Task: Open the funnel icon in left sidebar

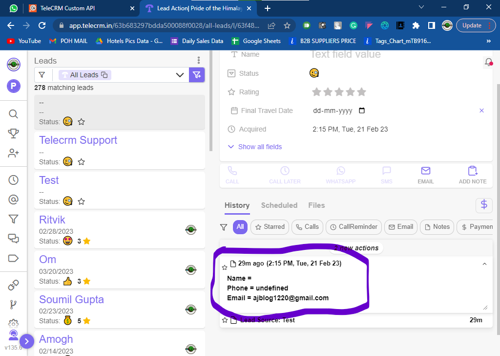Action: (x=13, y=219)
